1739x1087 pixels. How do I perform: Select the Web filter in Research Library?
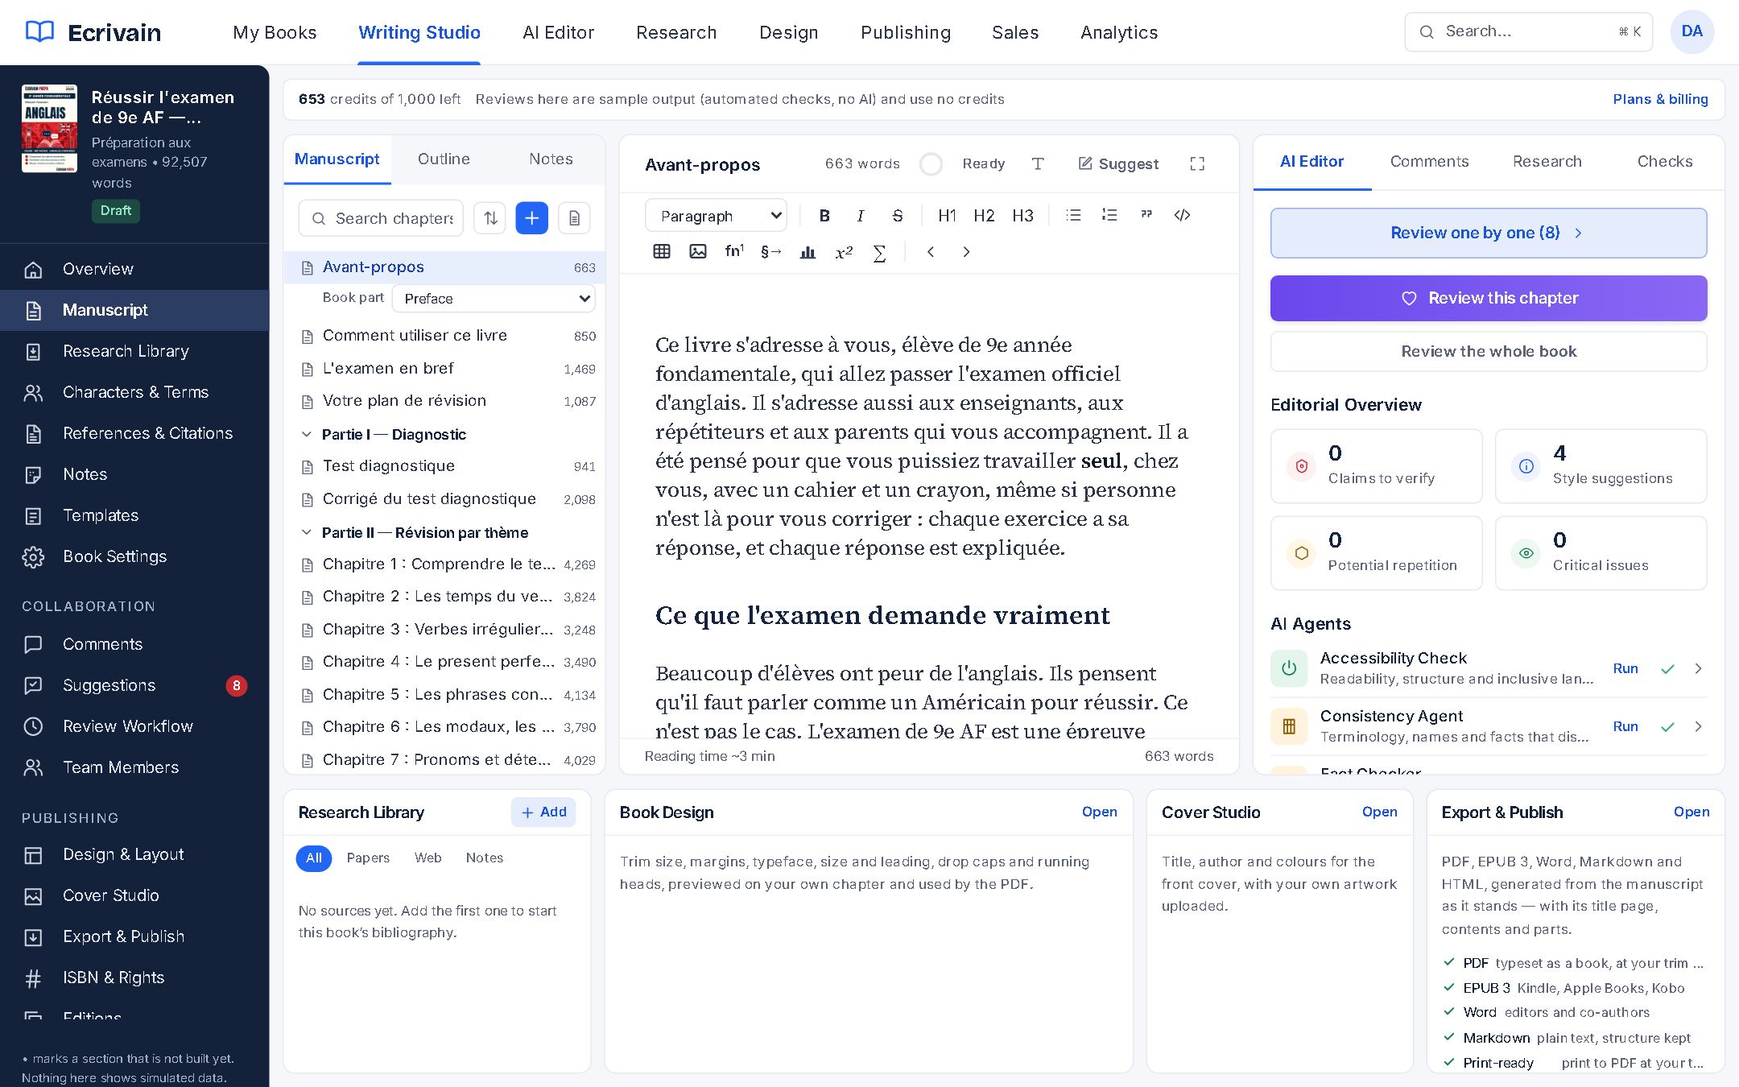tap(428, 858)
